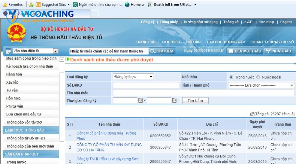This screenshot has width=296, height=164.
Task: Open Kế hoạch lựa chọn nhà thầu
Action: 30,66
